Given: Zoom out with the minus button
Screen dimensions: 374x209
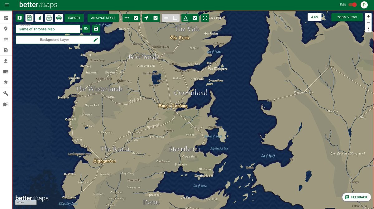Looking at the screenshot, I should (x=369, y=23).
